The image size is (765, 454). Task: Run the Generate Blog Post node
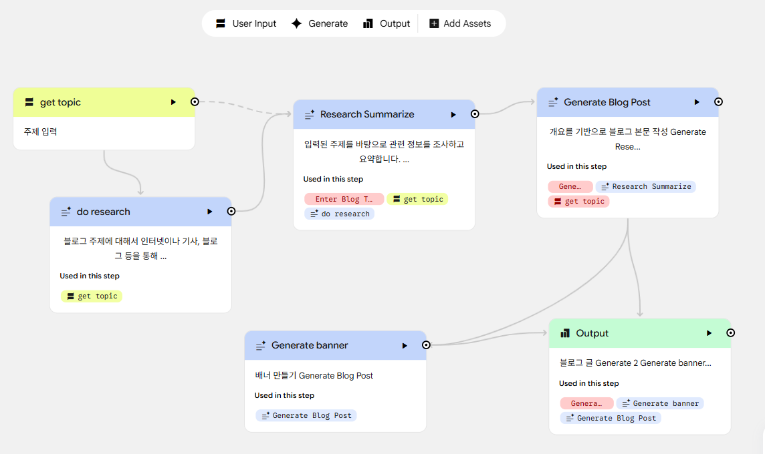696,102
